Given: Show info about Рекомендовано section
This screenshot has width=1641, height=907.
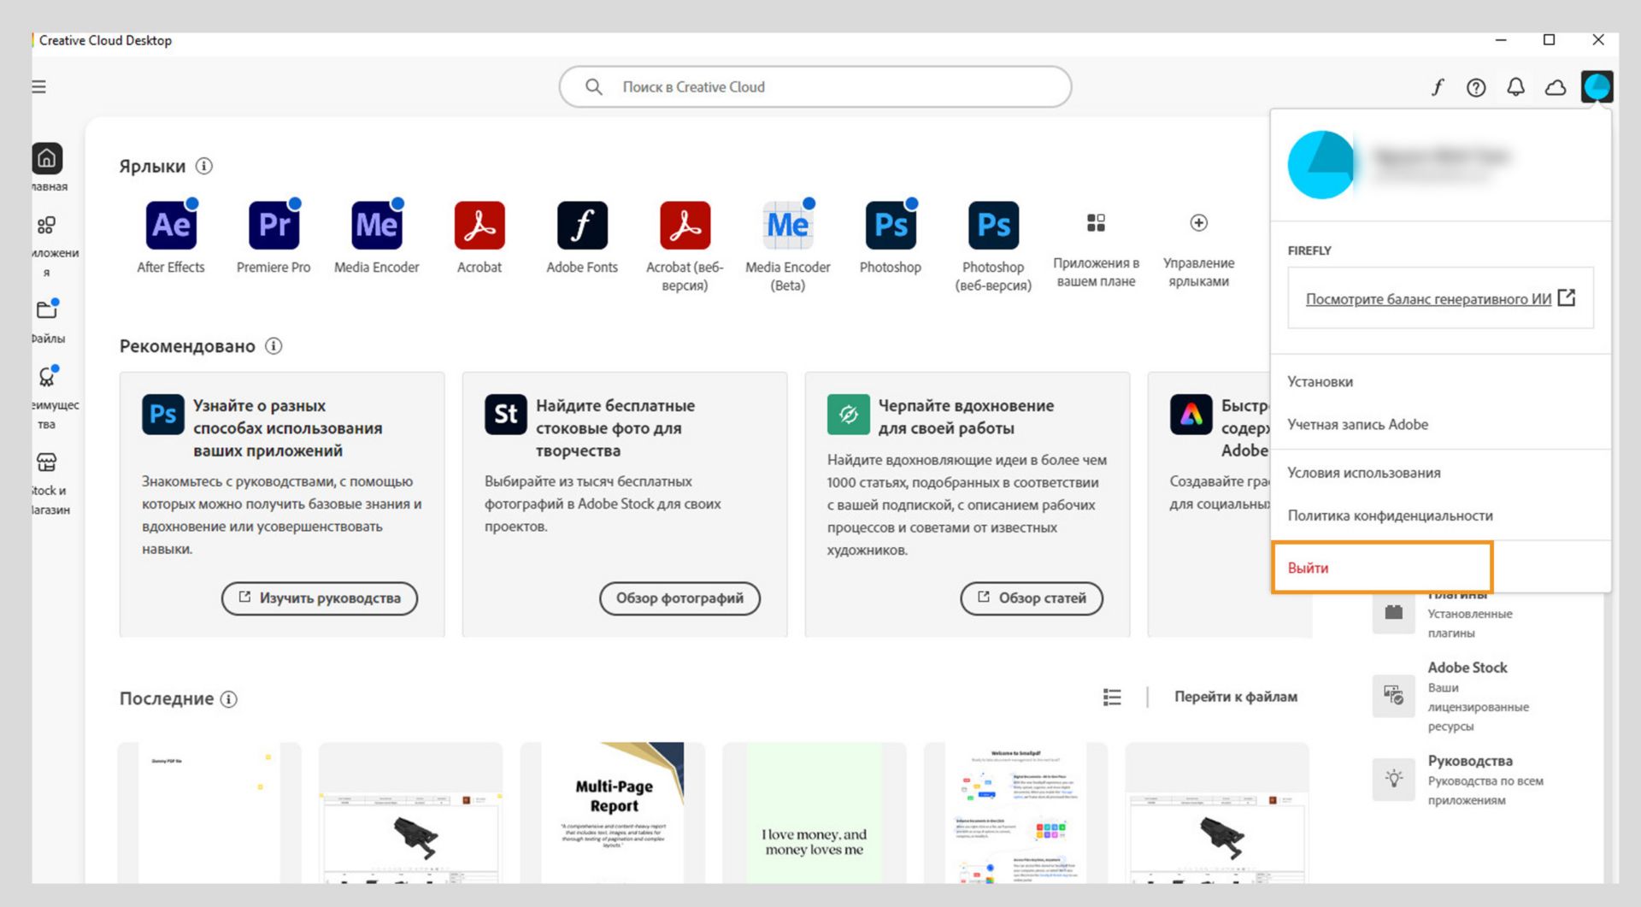Looking at the screenshot, I should point(273,346).
